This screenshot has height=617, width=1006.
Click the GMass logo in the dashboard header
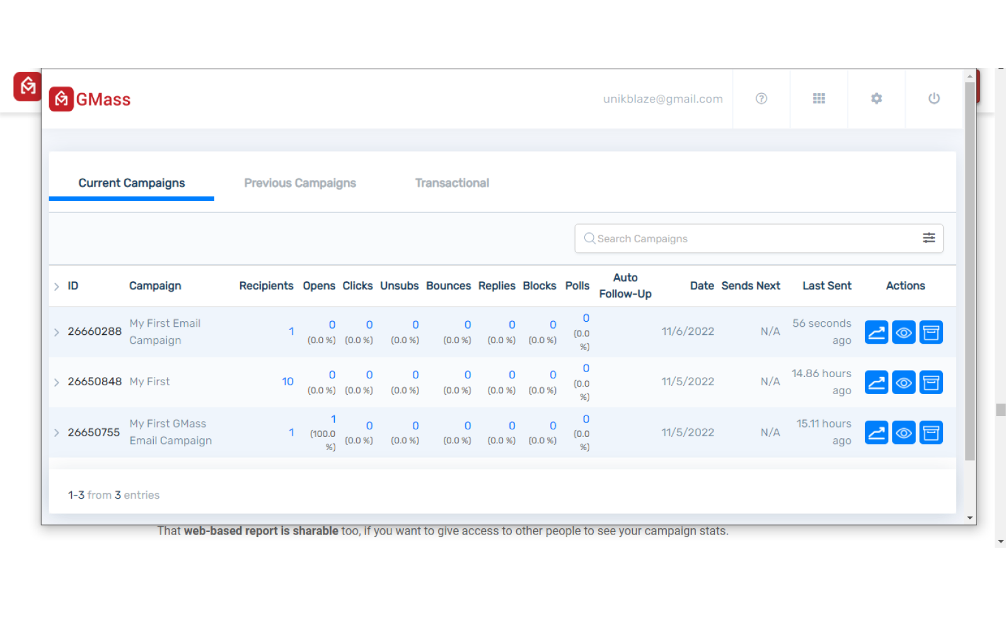90,99
